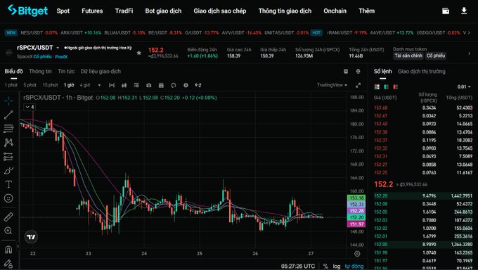Select the ruler measure tool
Image resolution: width=478 pixels, height=270 pixels.
[x=8, y=217]
